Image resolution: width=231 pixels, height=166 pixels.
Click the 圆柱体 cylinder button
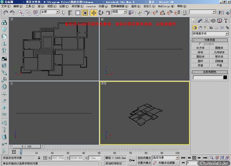point(201,57)
